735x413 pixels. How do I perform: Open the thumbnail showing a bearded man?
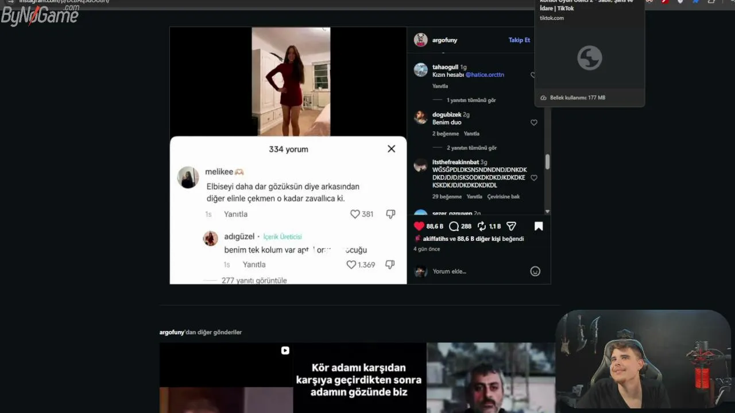[491, 377]
